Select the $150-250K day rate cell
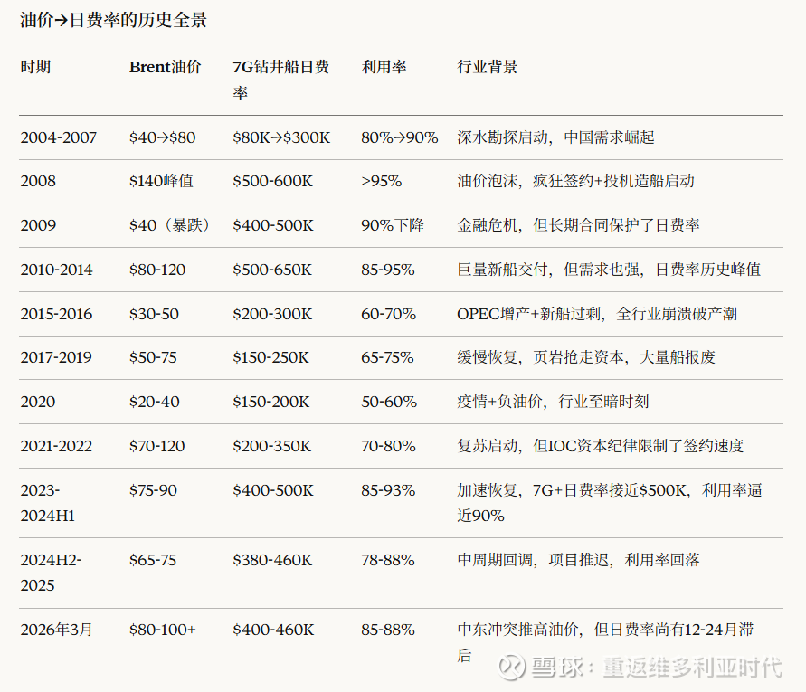The height and width of the screenshot is (692, 806). [270, 357]
